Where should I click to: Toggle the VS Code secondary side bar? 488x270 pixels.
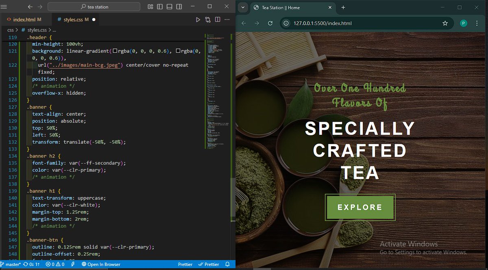pyautogui.click(x=179, y=7)
